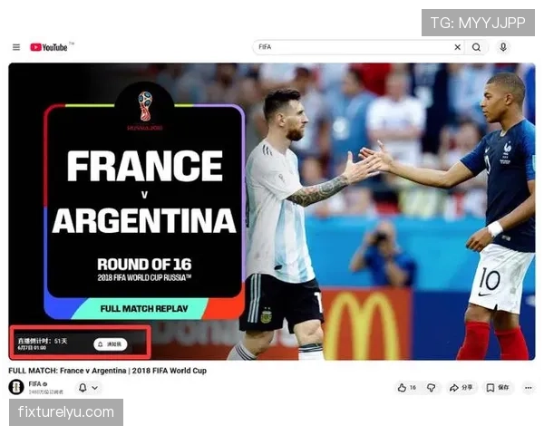Go to the YouTube home logo
Viewport: 544px width, 435px height.
(49, 47)
